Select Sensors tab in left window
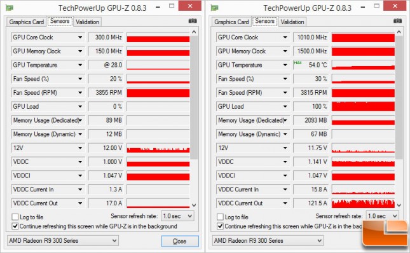Image resolution: width=410 pixels, height=253 pixels. click(x=60, y=21)
